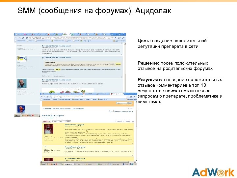Screen dimensions: 237x178
Task: Click red-haired avatar of first yellow post
Action: coord(48,129)
